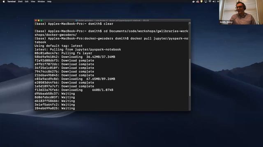The image size is (263, 147).
Task: Click the 'docker pull jupyter/pyspark-no' command line
Action: (111, 38)
